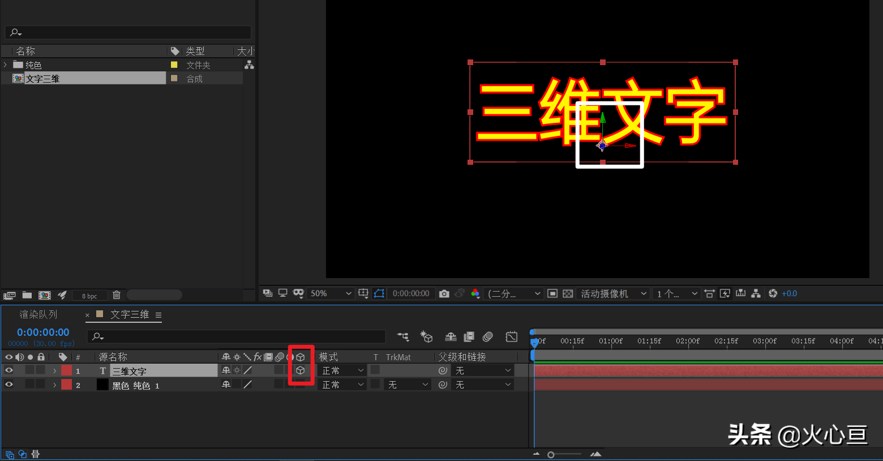Open blending mode dropdown for 黑色 纯色 1

342,385
